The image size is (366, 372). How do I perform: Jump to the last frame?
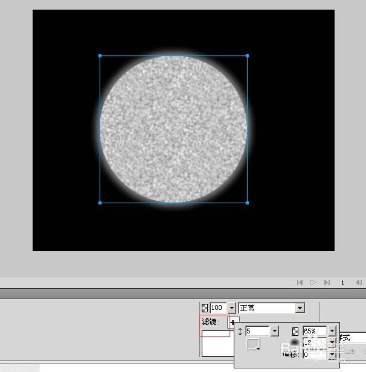pyautogui.click(x=327, y=282)
